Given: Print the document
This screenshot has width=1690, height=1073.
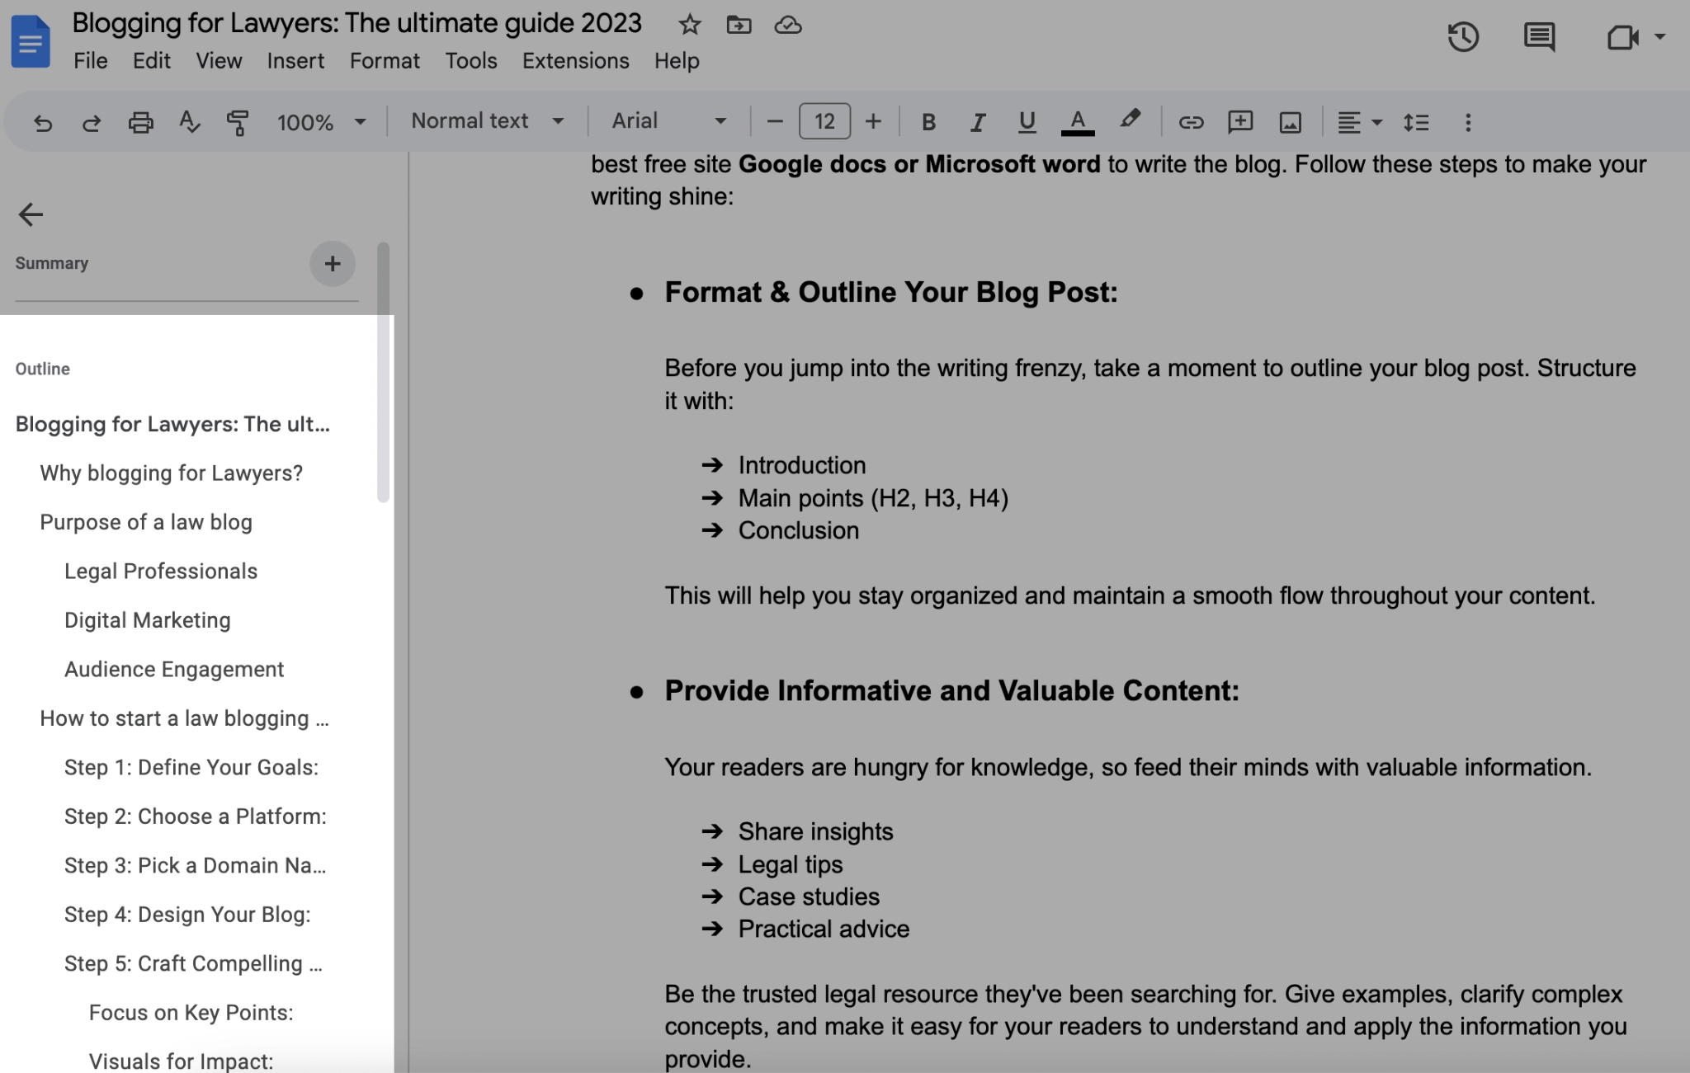Looking at the screenshot, I should pos(140,123).
